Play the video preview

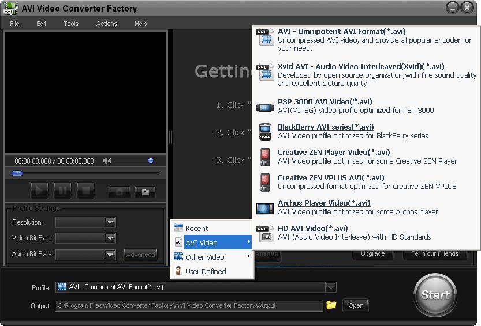point(39,191)
